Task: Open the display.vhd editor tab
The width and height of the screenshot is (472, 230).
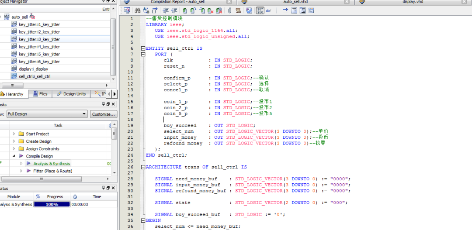Action: [x=413, y=2]
